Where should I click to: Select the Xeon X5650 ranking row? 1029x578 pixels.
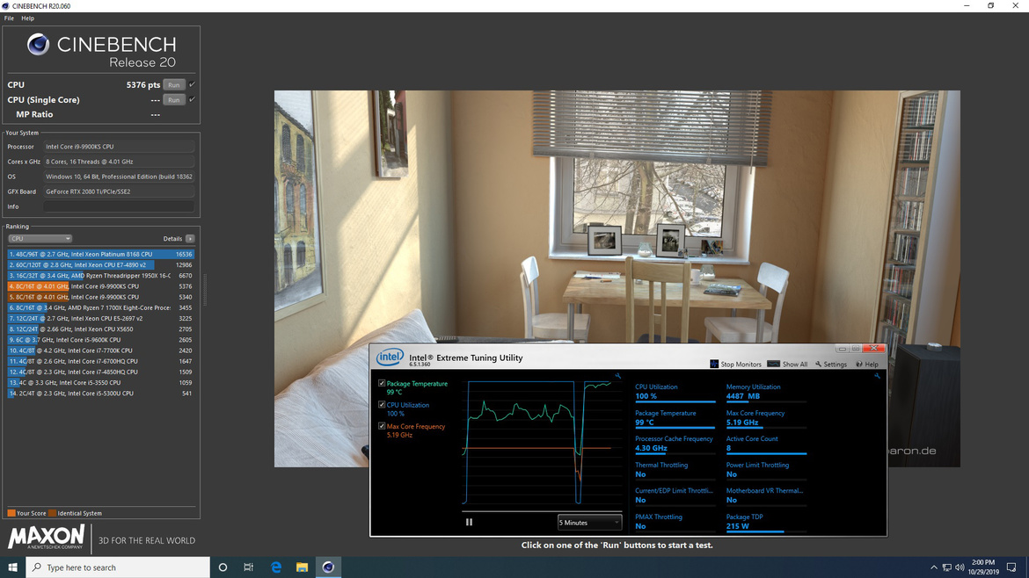tap(100, 329)
